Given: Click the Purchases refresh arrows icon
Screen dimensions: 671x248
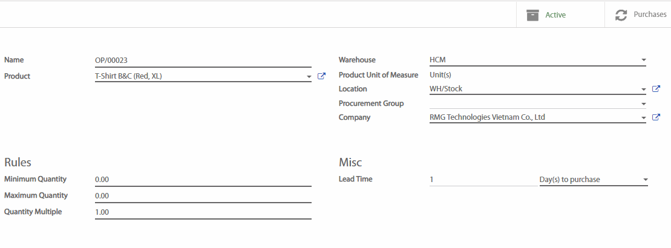Looking at the screenshot, I should 621,15.
